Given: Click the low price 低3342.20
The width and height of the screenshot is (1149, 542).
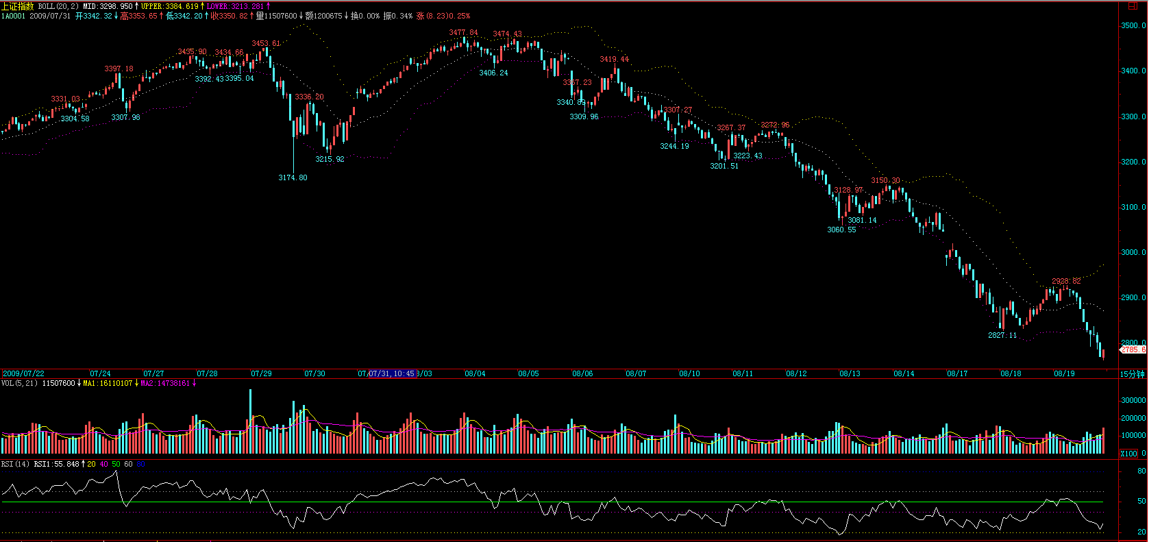Looking at the screenshot, I should point(184,16).
